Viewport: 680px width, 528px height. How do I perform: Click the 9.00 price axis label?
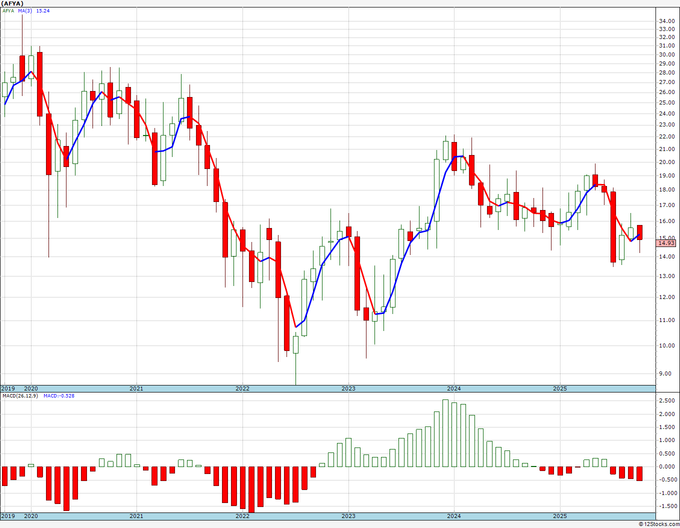[667, 373]
